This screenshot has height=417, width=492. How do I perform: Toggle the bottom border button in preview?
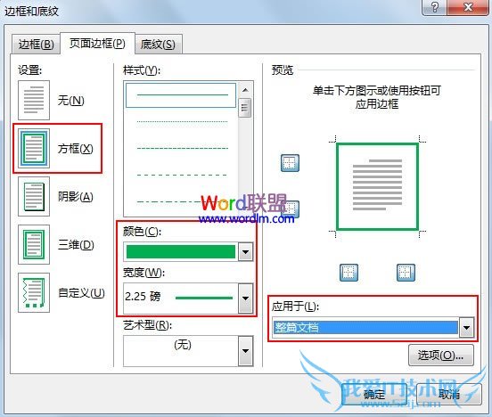click(291, 209)
